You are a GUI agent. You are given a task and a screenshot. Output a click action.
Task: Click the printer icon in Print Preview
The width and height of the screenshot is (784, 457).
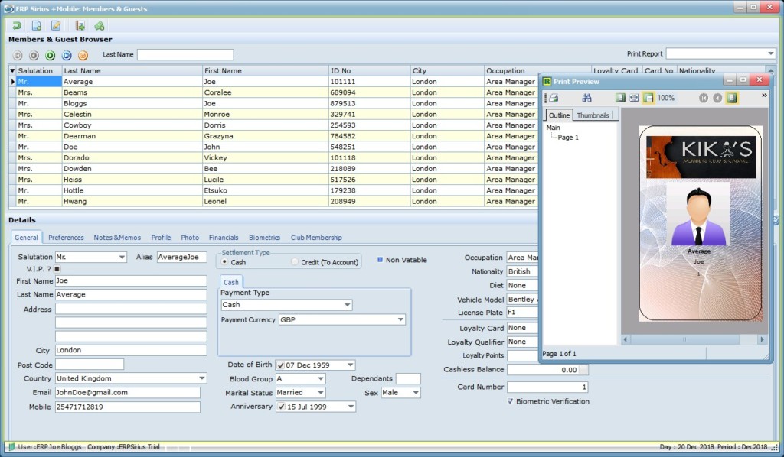pos(554,98)
